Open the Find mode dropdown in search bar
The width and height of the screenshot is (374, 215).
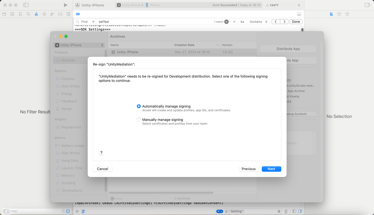(x=88, y=22)
